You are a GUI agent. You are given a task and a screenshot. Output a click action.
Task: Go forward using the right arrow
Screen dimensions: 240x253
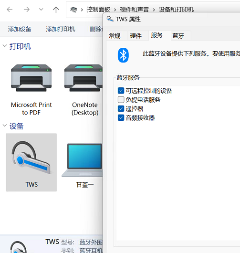click(27, 10)
